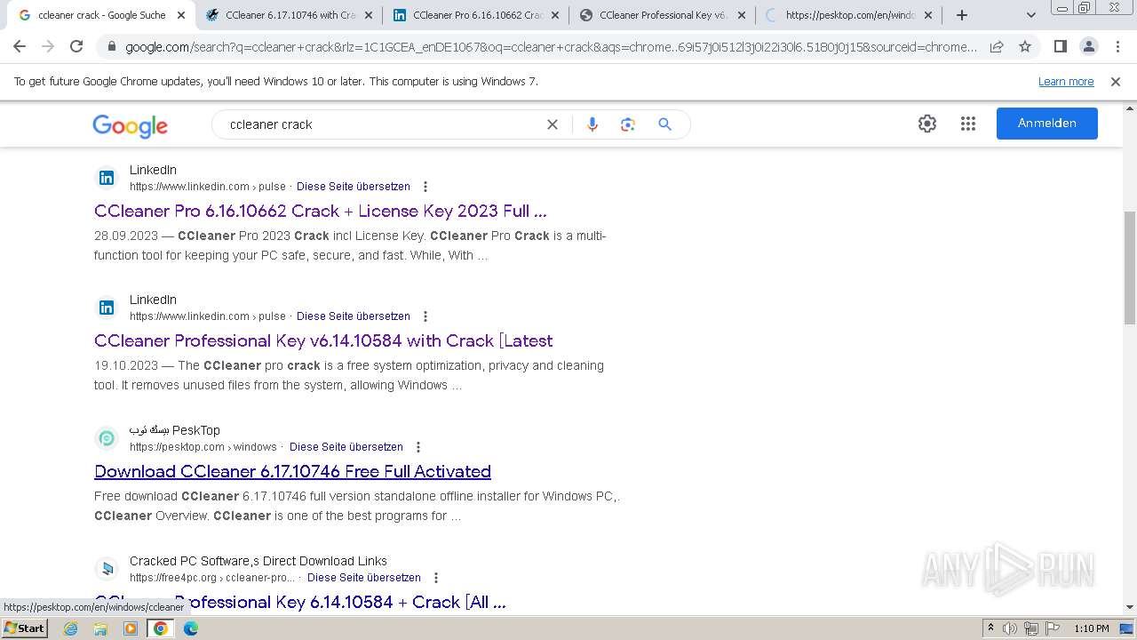Image resolution: width=1137 pixels, height=640 pixels.
Task: Click the browser forward arrow
Action: 48,47
